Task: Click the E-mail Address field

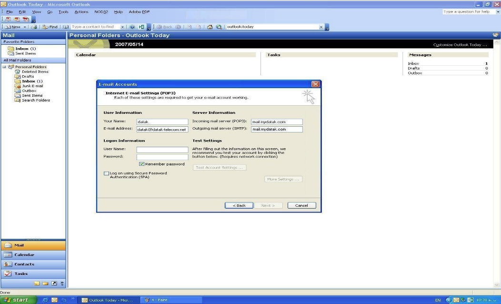Action: tap(162, 130)
